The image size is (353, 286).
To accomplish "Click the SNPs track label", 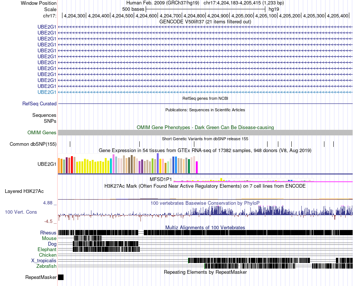I will click(x=50, y=121).
